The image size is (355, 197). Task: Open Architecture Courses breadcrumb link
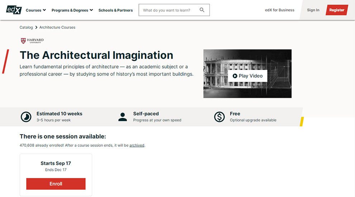point(57,27)
